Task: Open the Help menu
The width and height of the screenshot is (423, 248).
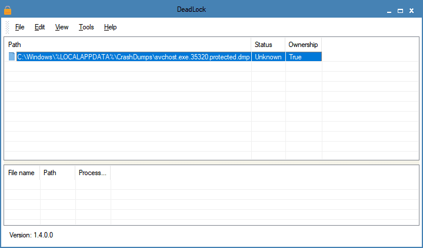Action: (x=111, y=27)
